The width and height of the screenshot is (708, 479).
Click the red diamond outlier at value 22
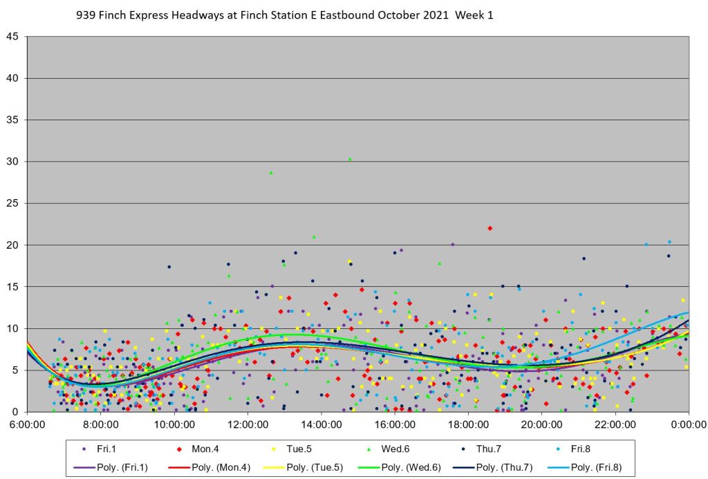pyautogui.click(x=490, y=228)
